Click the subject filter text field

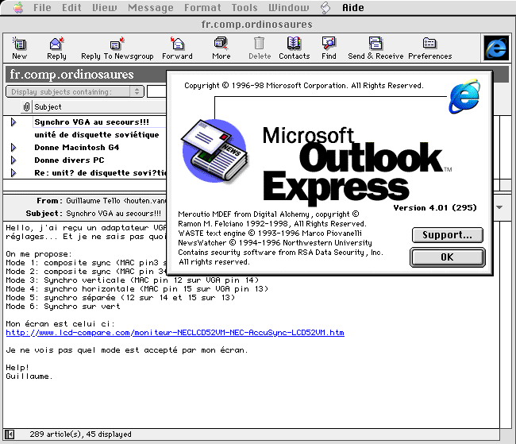(x=156, y=91)
